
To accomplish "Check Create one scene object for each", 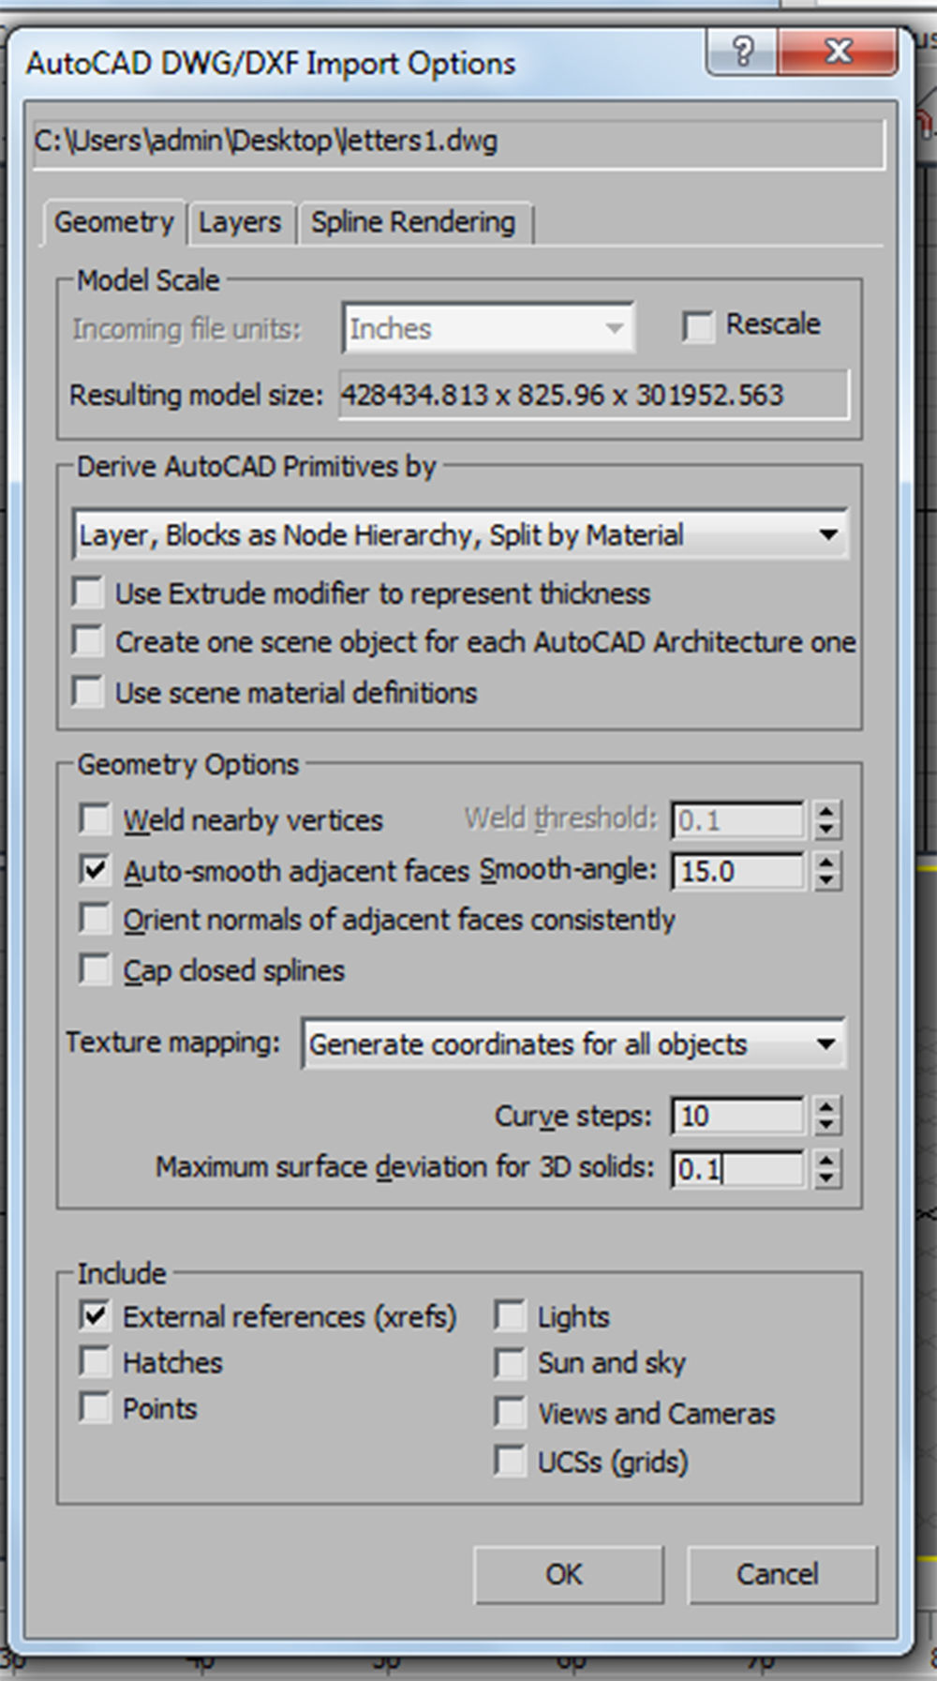I will (x=88, y=642).
